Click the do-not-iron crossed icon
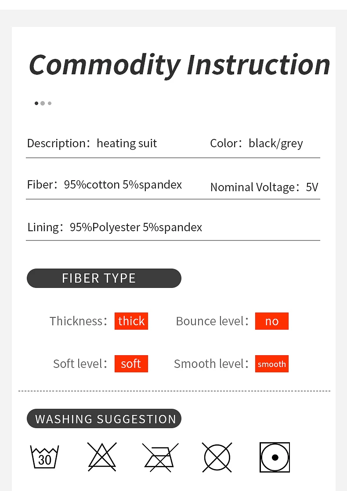Screen dimensions: 347x491 pyautogui.click(x=160, y=457)
